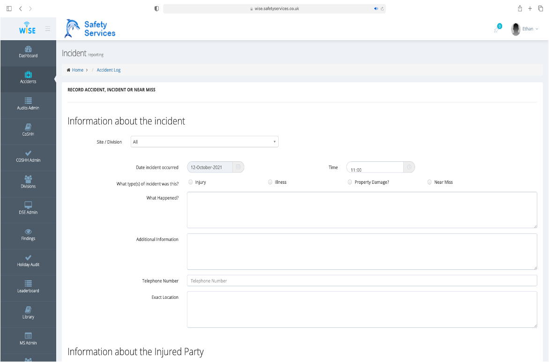Click the Safety Services dolphin logo
Viewport: 549px width, 362px height.
pyautogui.click(x=90, y=29)
